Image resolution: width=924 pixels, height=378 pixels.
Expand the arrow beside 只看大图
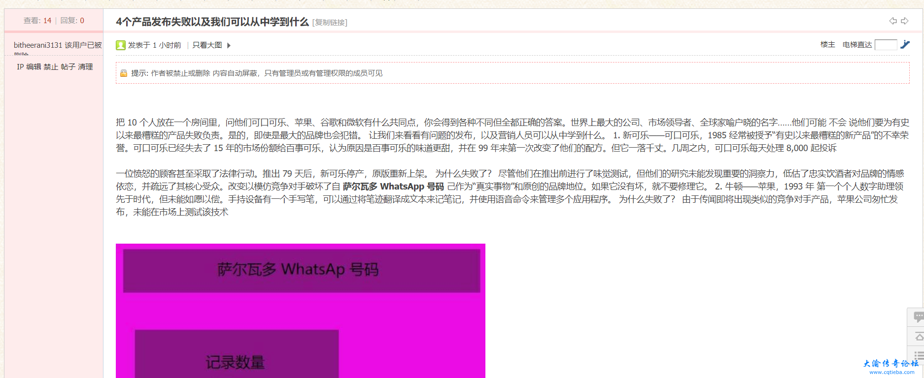229,45
